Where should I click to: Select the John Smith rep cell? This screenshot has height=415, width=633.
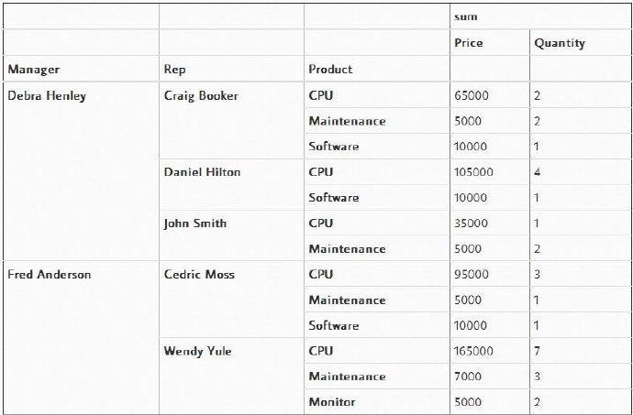(194, 223)
